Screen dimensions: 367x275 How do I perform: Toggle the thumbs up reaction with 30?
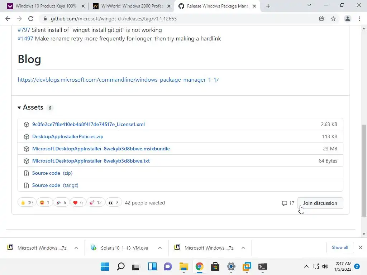[27, 203]
